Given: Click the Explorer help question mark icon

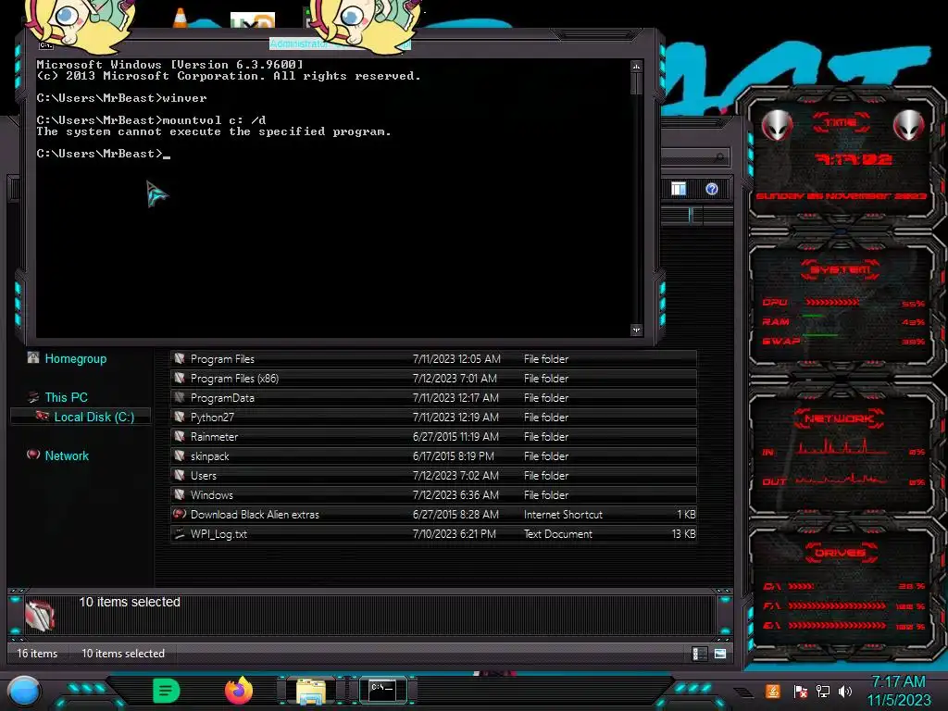Looking at the screenshot, I should [x=712, y=189].
